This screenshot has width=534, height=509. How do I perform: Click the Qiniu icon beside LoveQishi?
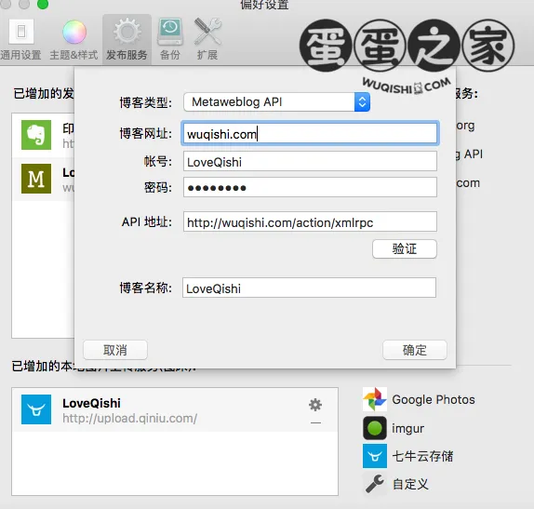[36, 409]
